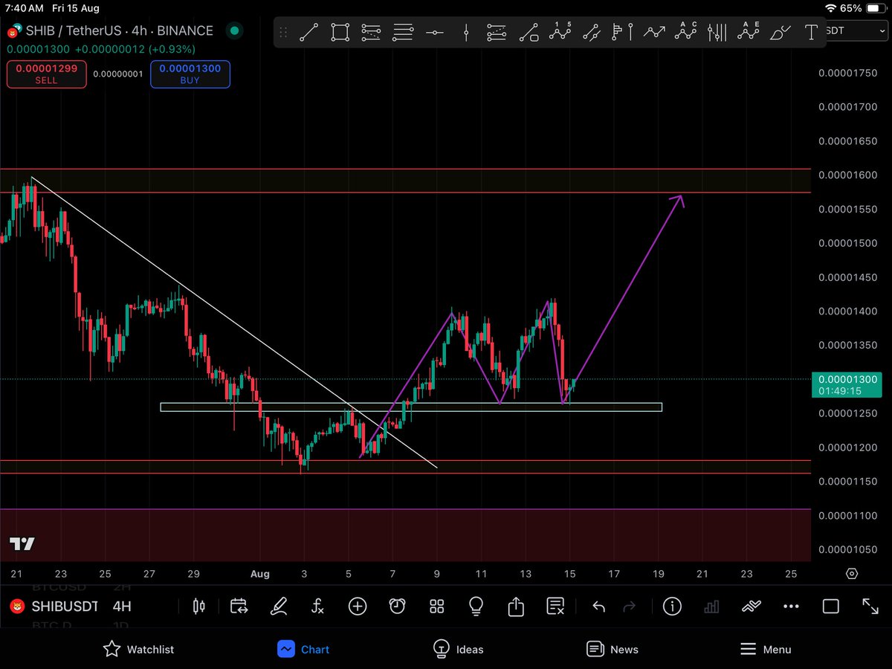Tap the 0.00001600 price axis label
Image resolution: width=892 pixels, height=669 pixels.
pos(847,175)
